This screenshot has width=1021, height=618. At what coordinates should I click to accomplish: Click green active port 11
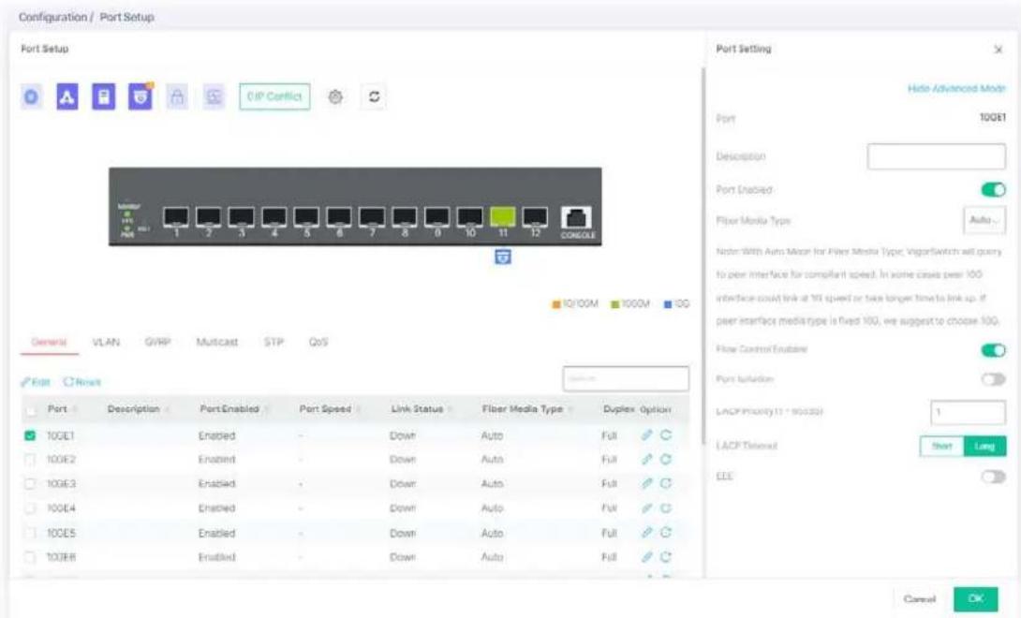click(503, 217)
